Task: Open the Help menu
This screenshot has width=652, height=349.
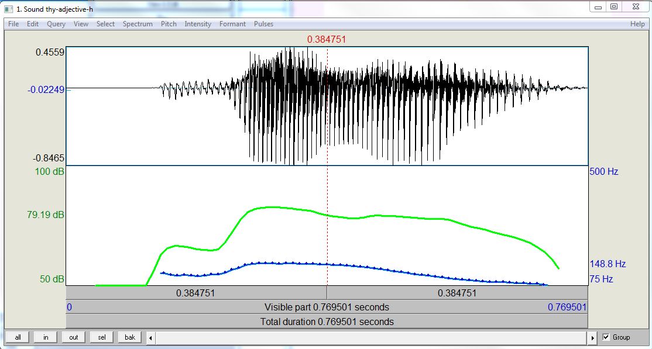Action: 637,24
